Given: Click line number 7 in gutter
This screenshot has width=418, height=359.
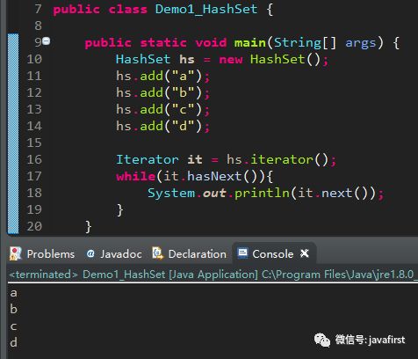Looking at the screenshot, I should coord(38,9).
